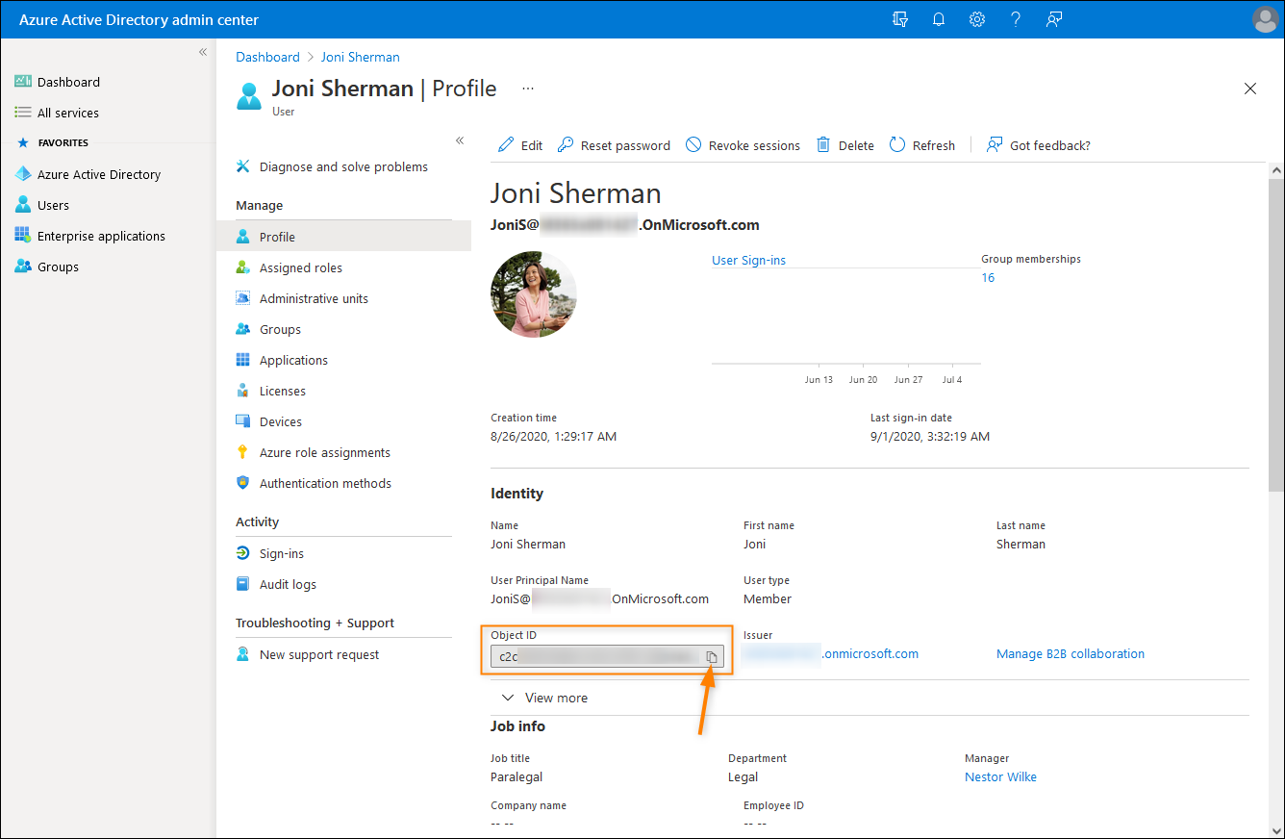Image resolution: width=1285 pixels, height=839 pixels.
Task: Open the help question mark icon
Action: coord(1016,19)
